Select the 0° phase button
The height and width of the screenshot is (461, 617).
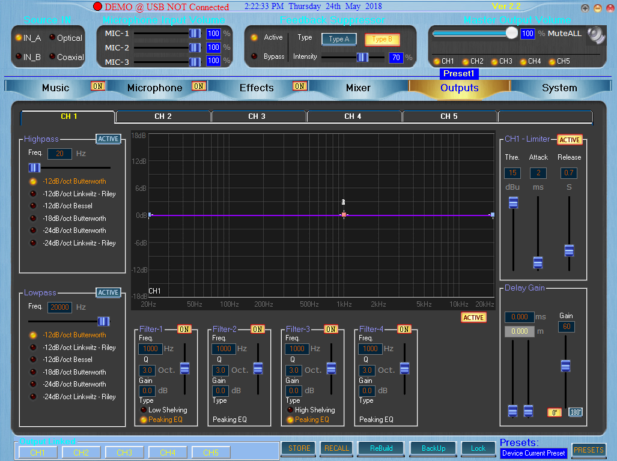click(x=555, y=412)
